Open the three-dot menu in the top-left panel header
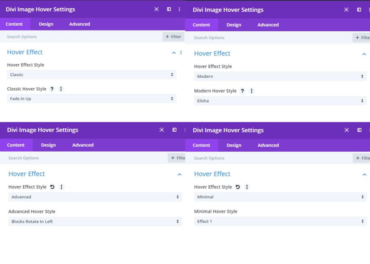This screenshot has height=264, width=370. click(x=179, y=9)
